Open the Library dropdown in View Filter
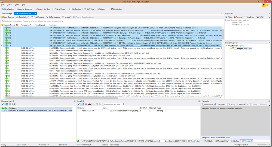Screen dimensions: 272x147 [x=251, y=17]
